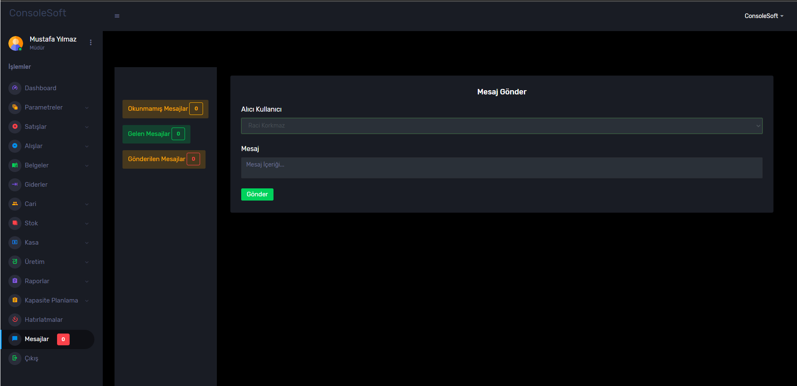Click the Raporlar clipboard icon
Screen dimensions: 797x386
[15, 281]
